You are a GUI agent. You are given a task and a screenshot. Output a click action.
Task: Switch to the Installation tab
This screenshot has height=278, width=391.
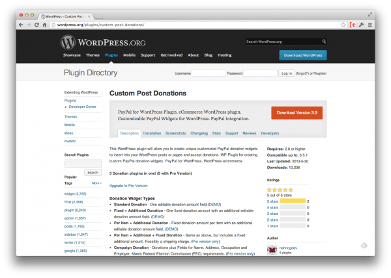152,133
